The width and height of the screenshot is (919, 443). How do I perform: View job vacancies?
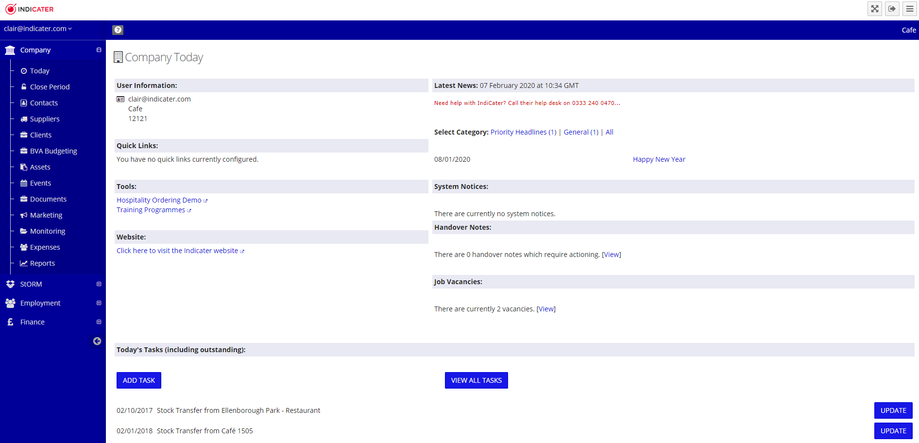point(546,309)
